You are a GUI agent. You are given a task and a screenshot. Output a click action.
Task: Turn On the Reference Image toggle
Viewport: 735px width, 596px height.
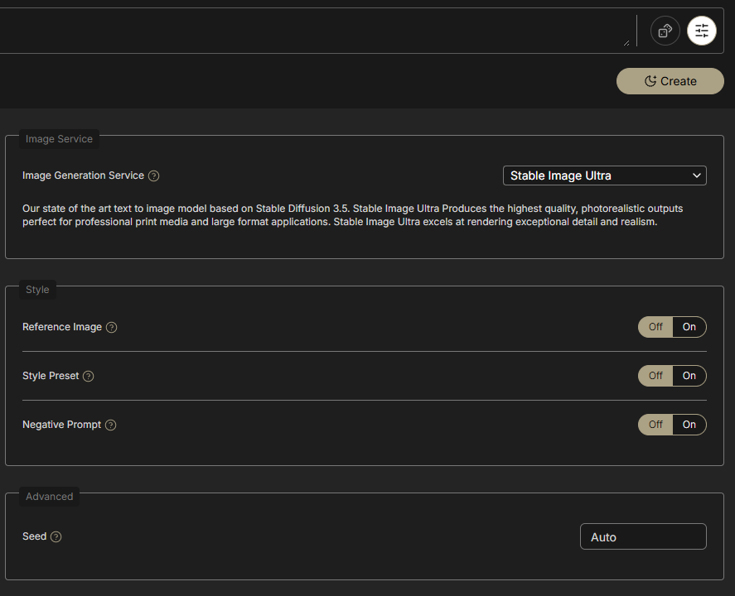(x=689, y=327)
